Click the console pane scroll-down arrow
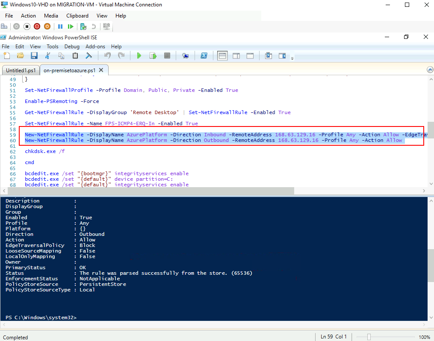The height and width of the screenshot is (341, 434). (431, 317)
